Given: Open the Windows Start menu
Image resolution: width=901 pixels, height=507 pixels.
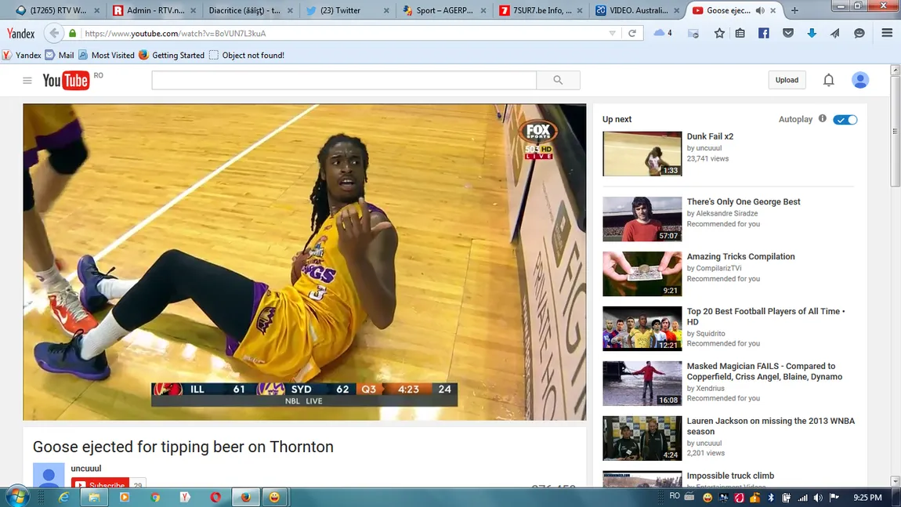Looking at the screenshot, I should click(16, 497).
